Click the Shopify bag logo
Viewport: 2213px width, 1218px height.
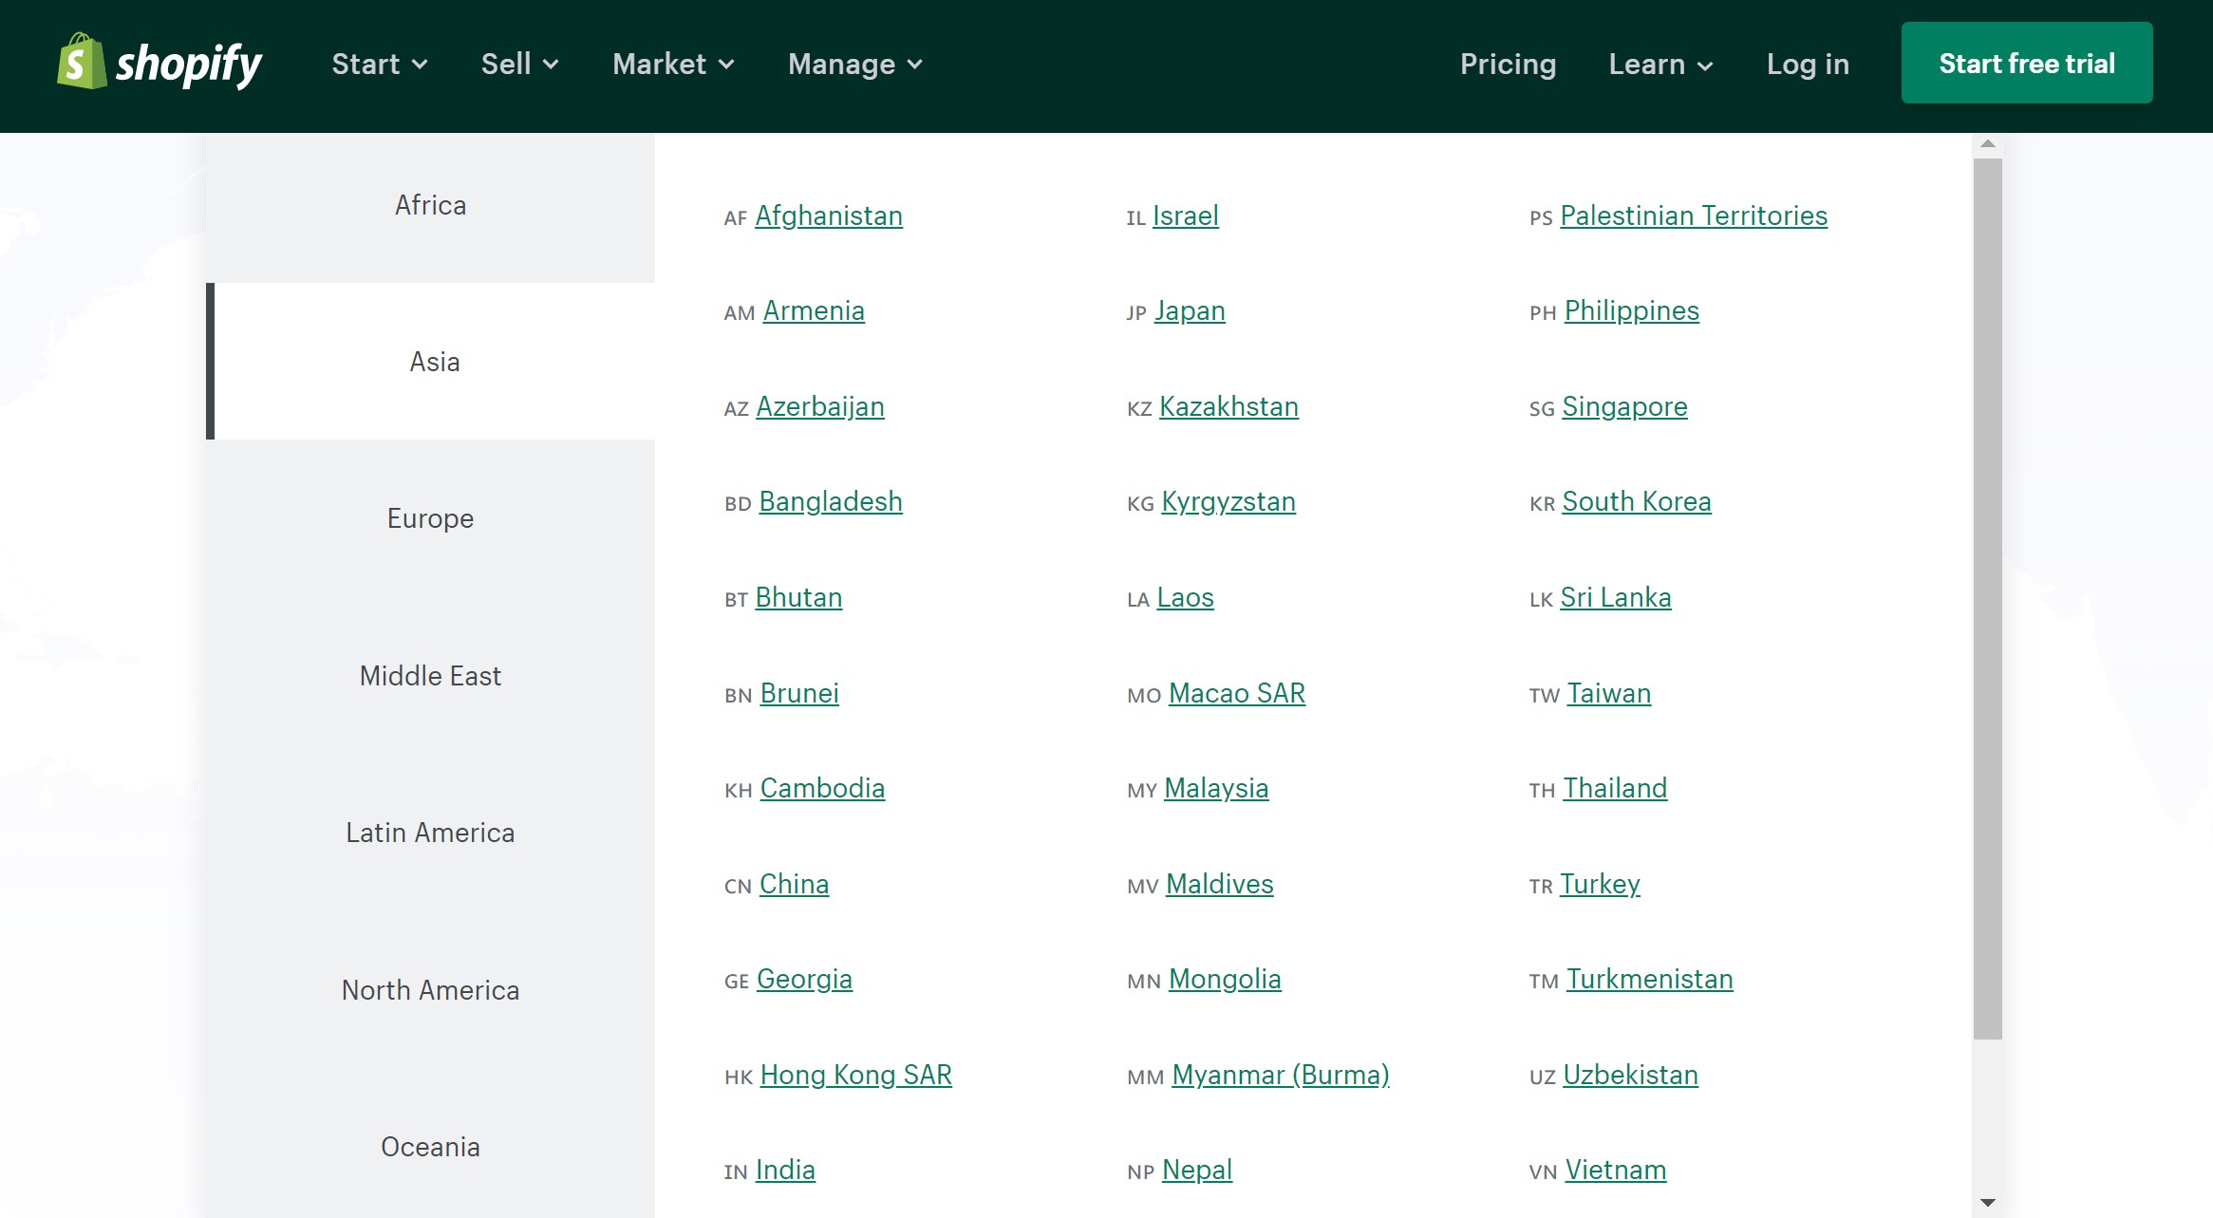82,63
